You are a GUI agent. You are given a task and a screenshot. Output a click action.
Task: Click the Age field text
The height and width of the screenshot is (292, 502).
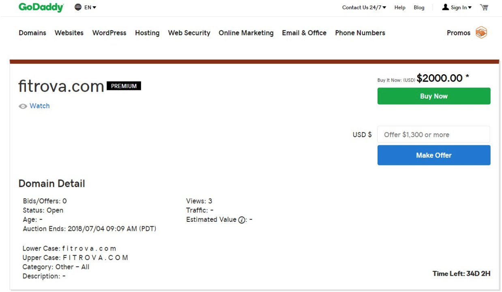point(32,220)
